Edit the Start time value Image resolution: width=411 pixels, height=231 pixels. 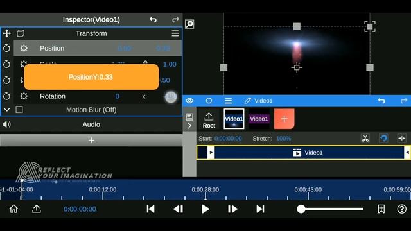(228, 139)
